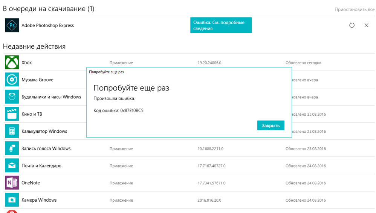This screenshot has height=213, width=376.
Task: Retry the Adobe Photoshop Express download
Action: pos(352,25)
